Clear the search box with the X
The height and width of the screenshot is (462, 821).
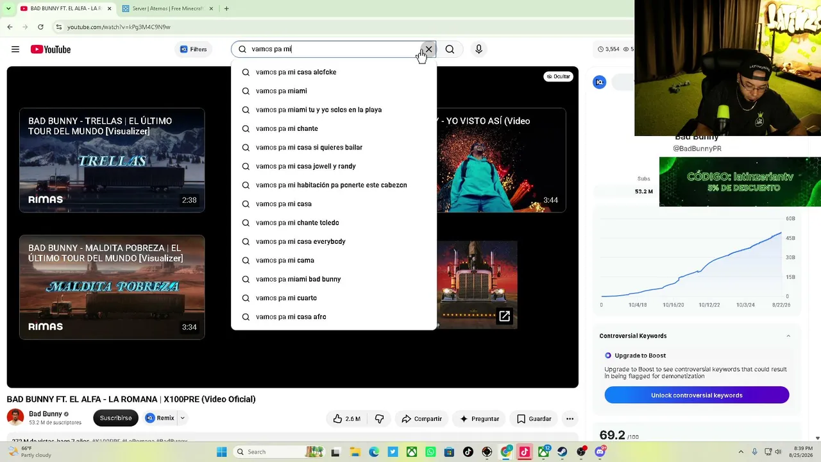pyautogui.click(x=428, y=49)
